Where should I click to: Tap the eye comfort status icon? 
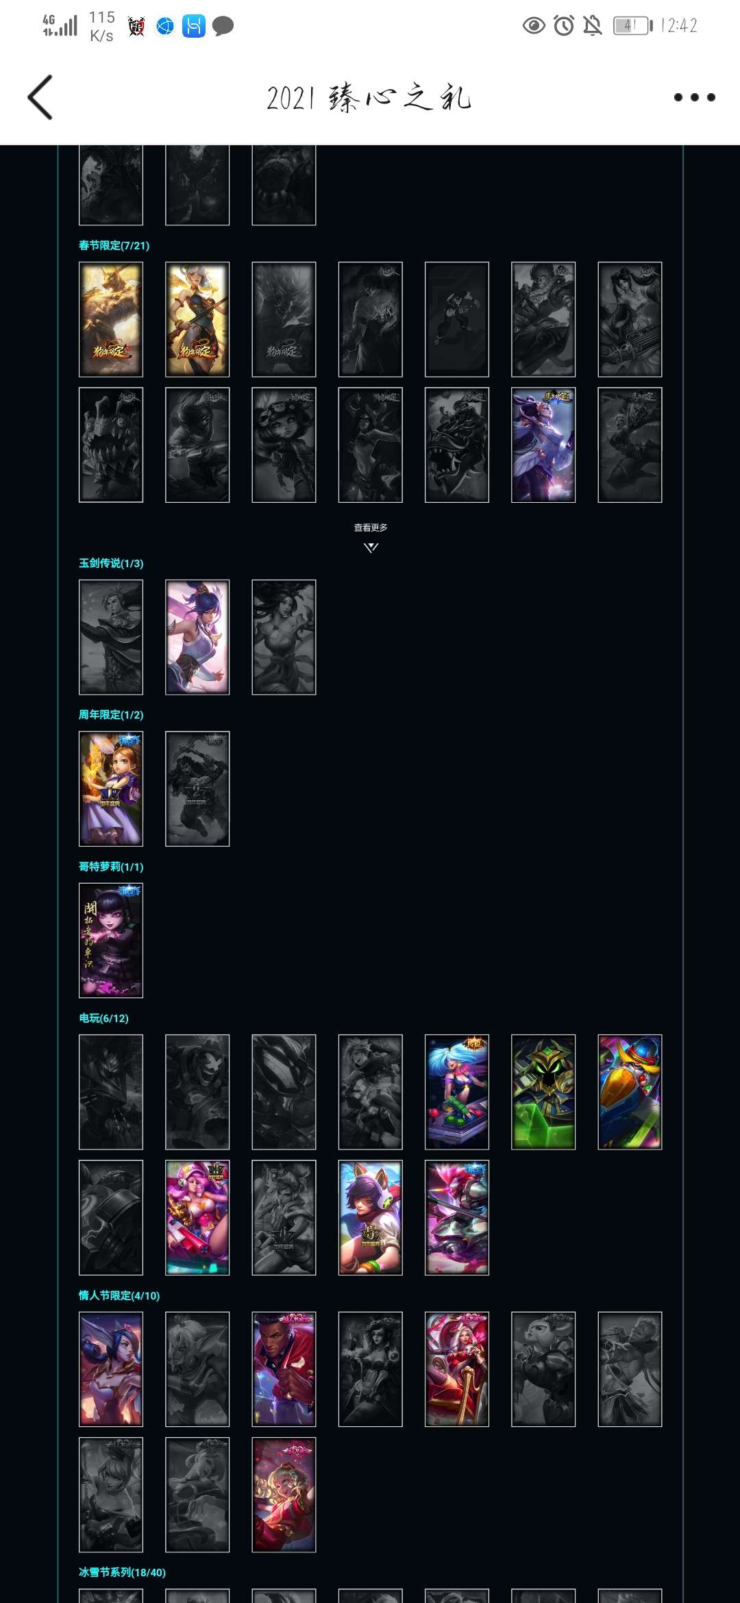(x=534, y=26)
